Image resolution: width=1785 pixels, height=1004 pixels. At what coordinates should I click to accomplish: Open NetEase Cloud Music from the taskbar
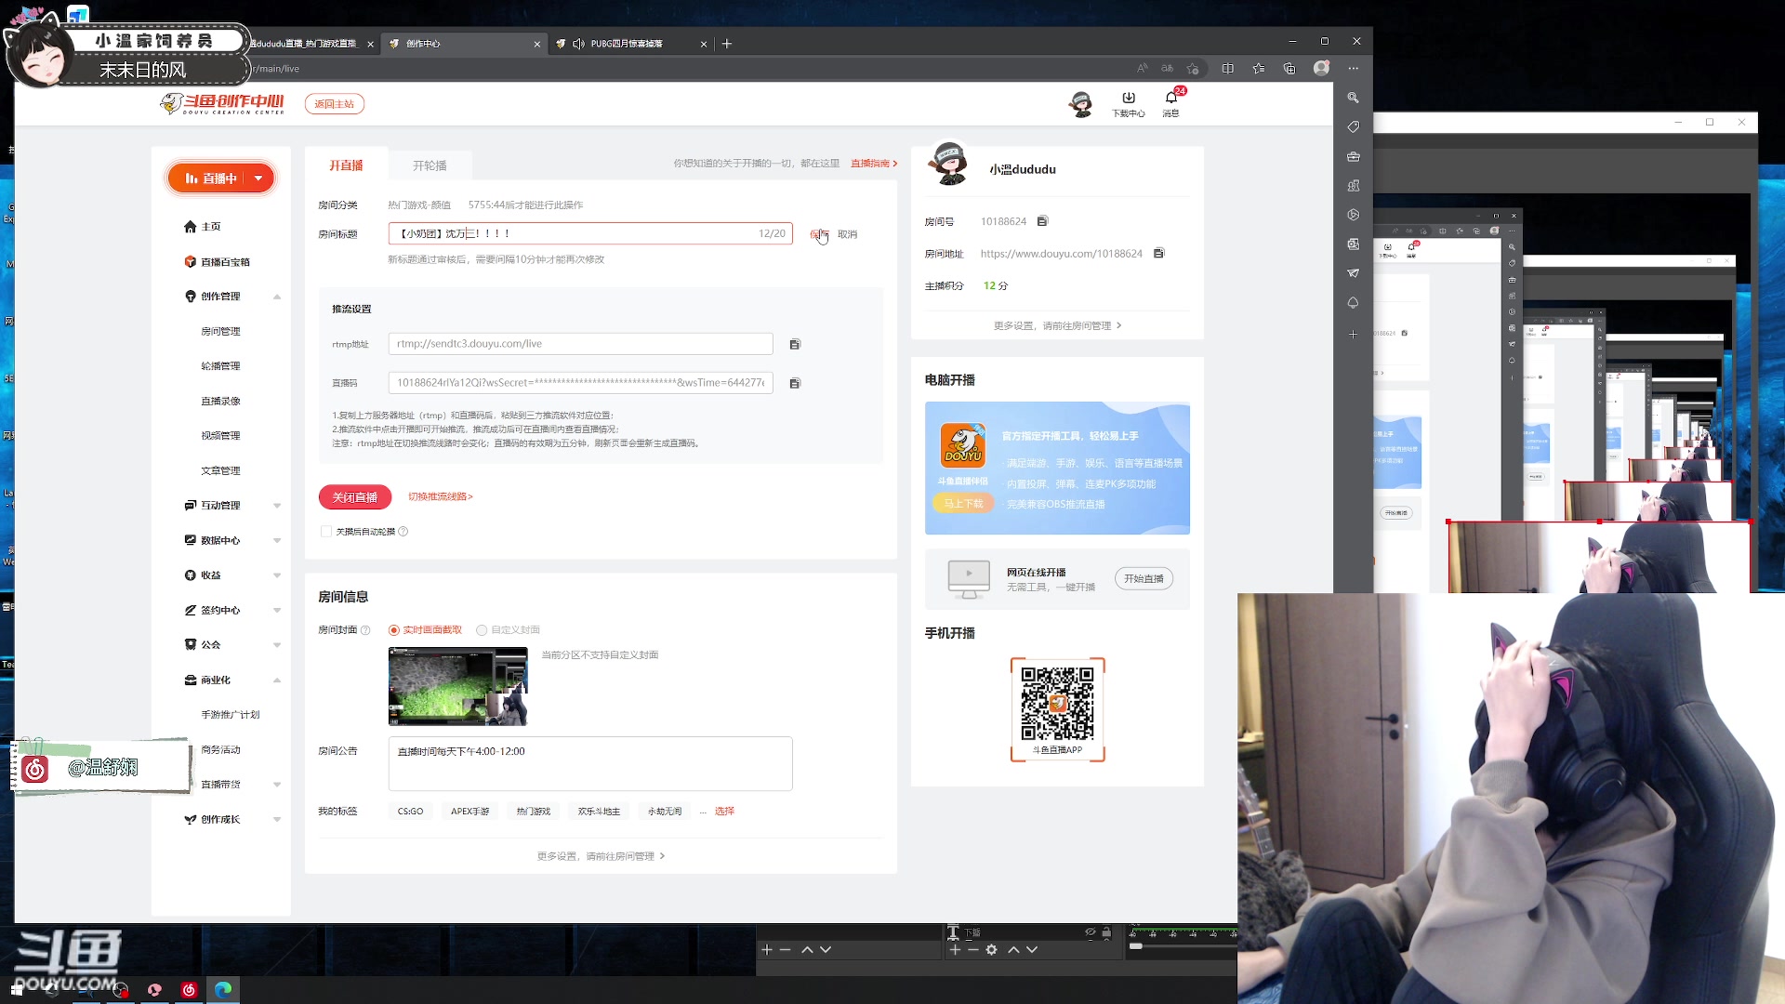(x=189, y=990)
